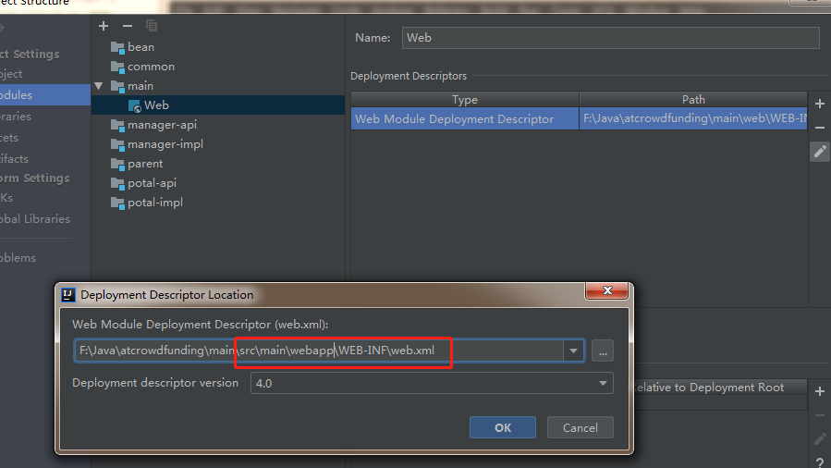Open the deployment descriptor version dropdown
This screenshot has height=468, width=831.
tap(603, 383)
